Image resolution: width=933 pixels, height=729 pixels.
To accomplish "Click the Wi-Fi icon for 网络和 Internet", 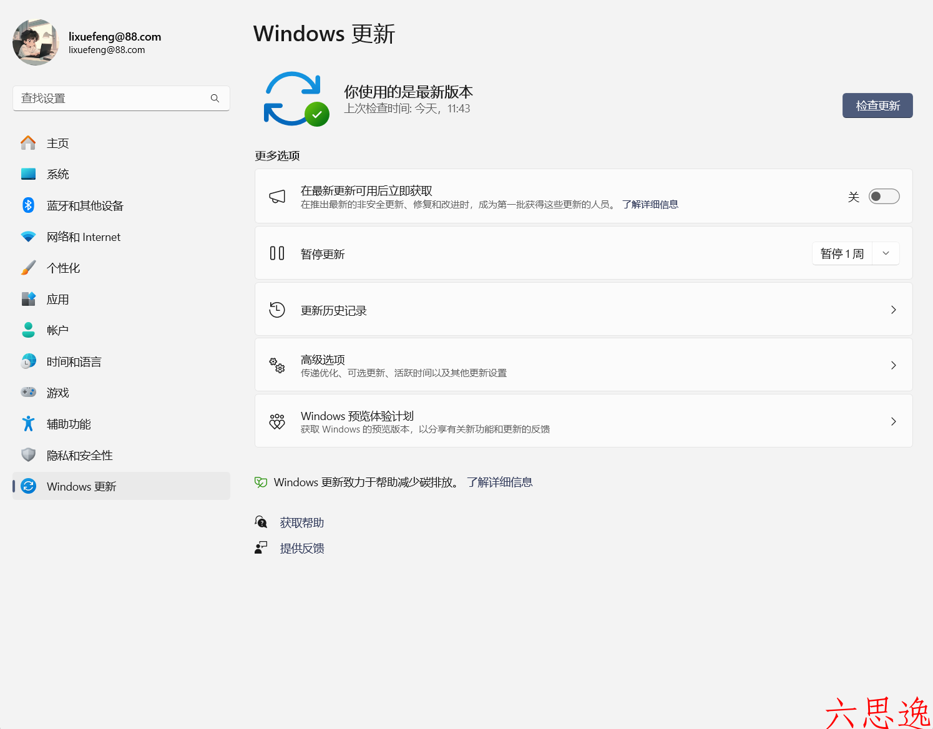I will (28, 237).
